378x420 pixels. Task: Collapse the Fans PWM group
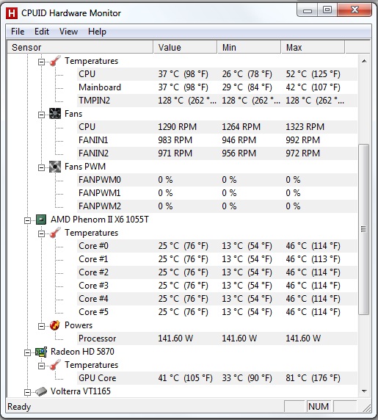(x=42, y=167)
